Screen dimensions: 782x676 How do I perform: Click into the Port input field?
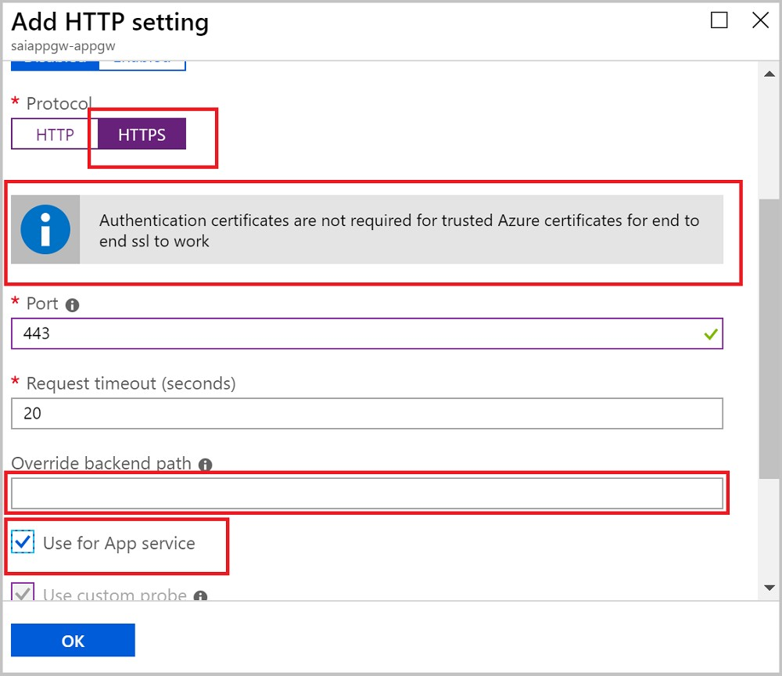click(352, 334)
